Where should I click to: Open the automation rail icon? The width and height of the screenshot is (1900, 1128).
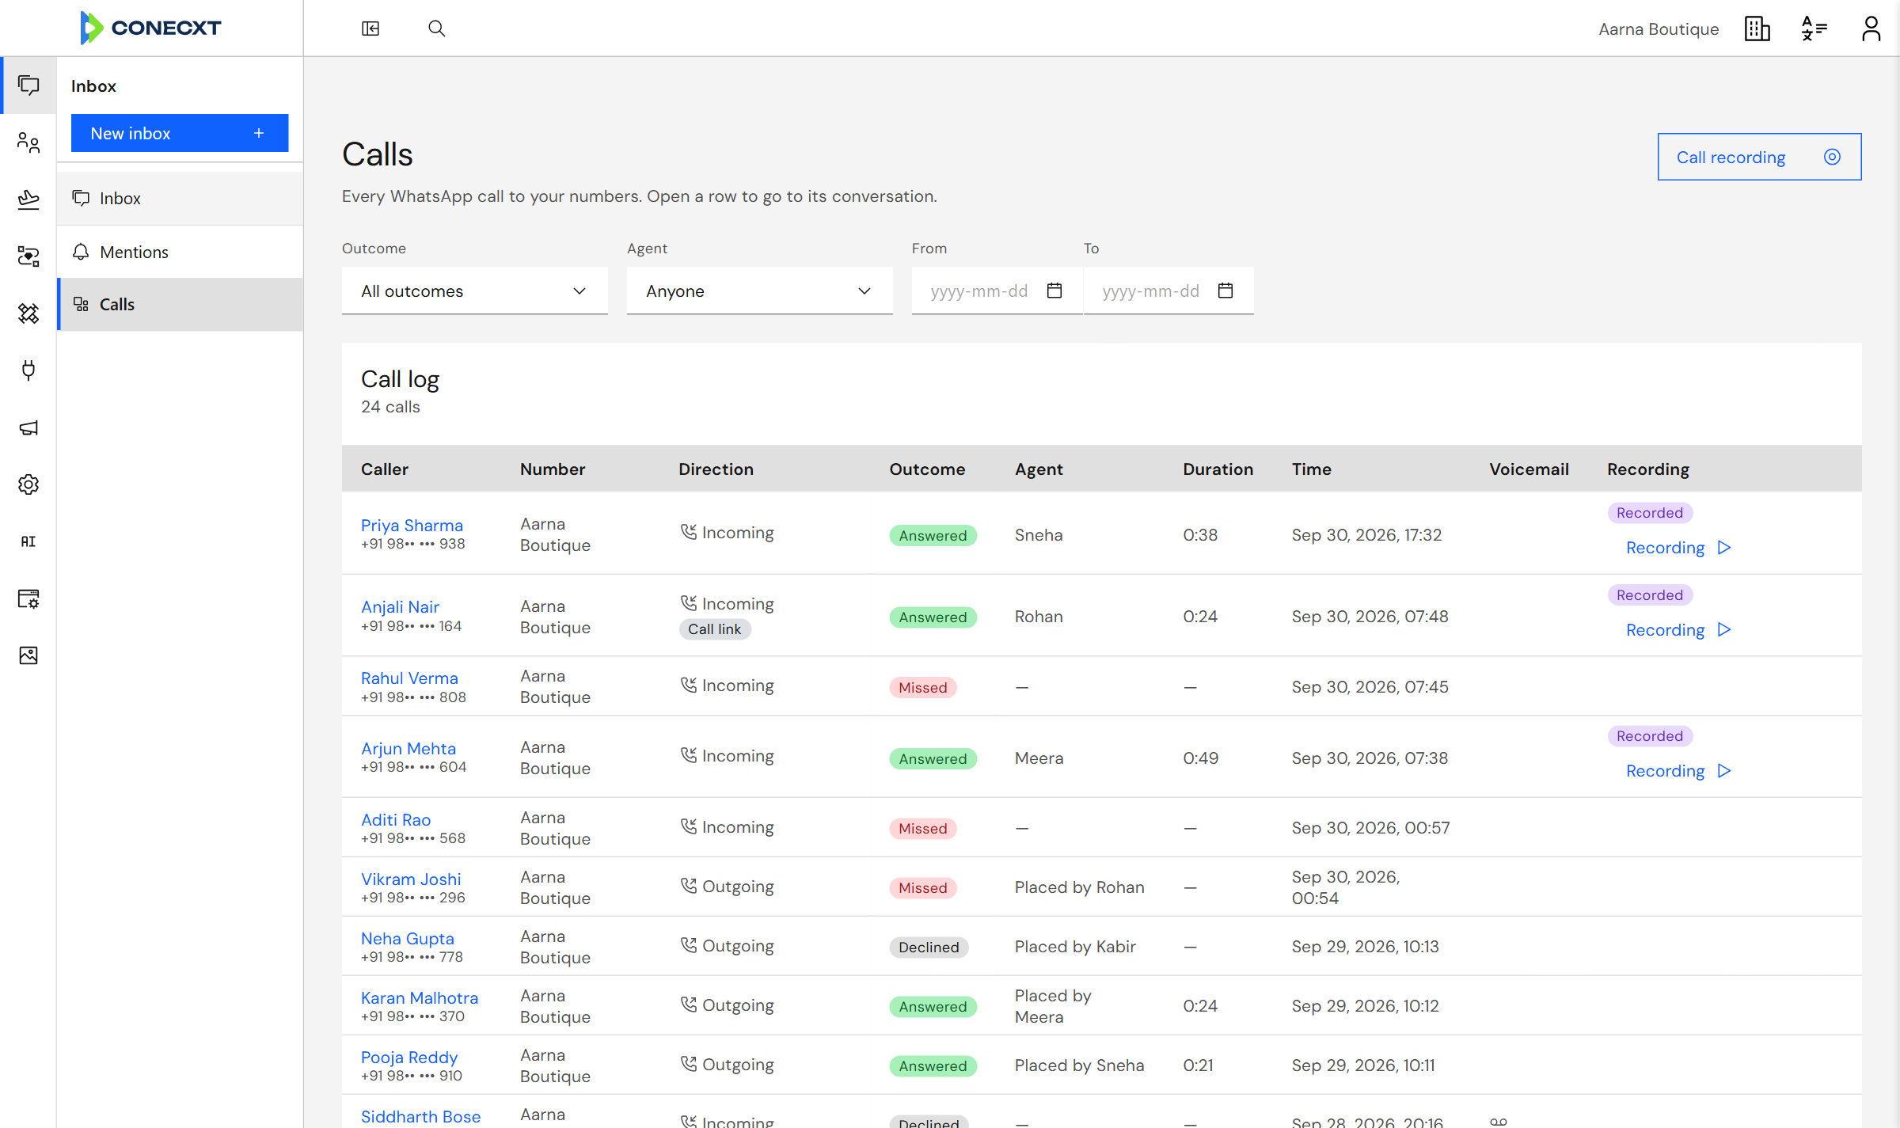28,313
